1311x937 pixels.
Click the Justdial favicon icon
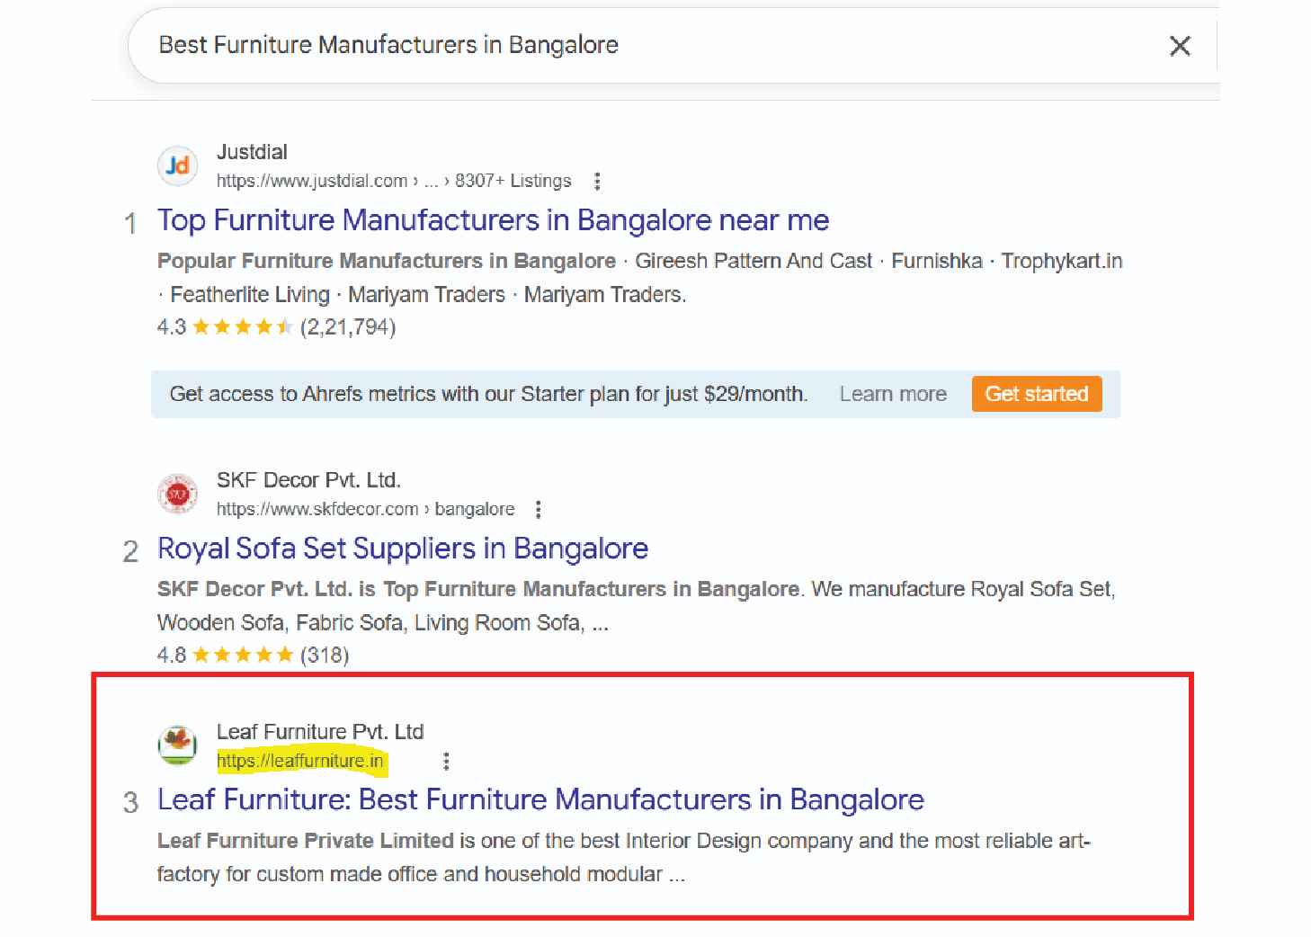178,165
